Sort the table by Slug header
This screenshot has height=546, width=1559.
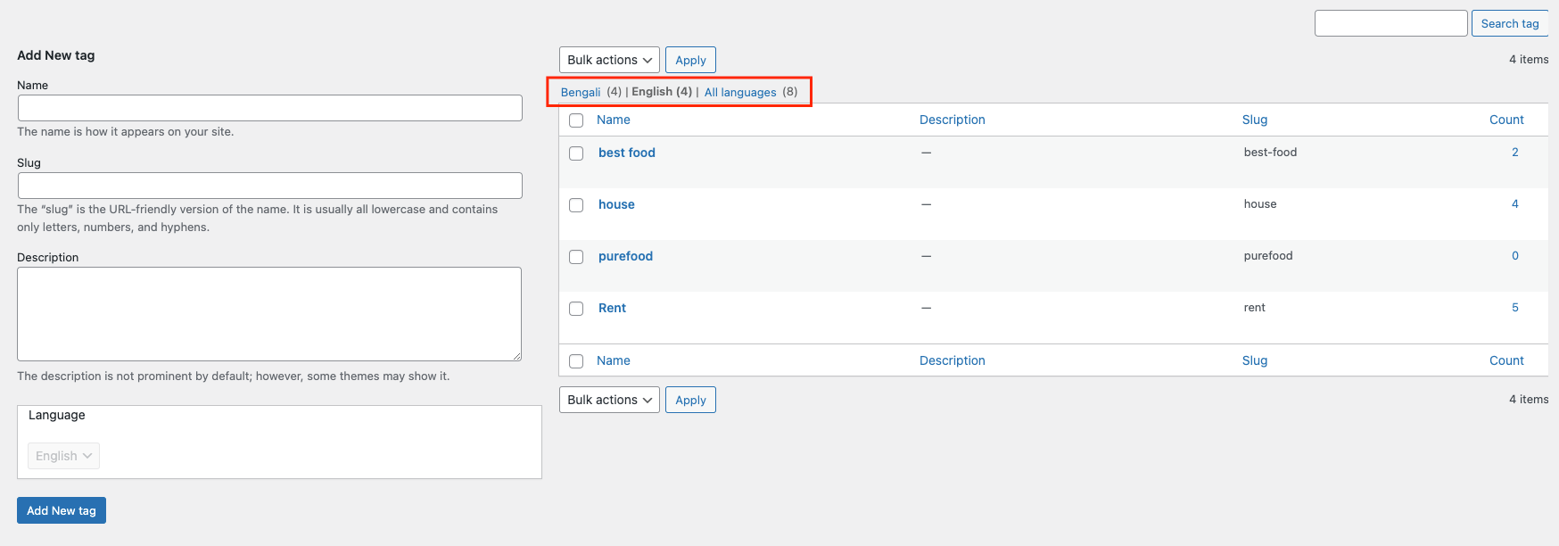click(x=1254, y=120)
